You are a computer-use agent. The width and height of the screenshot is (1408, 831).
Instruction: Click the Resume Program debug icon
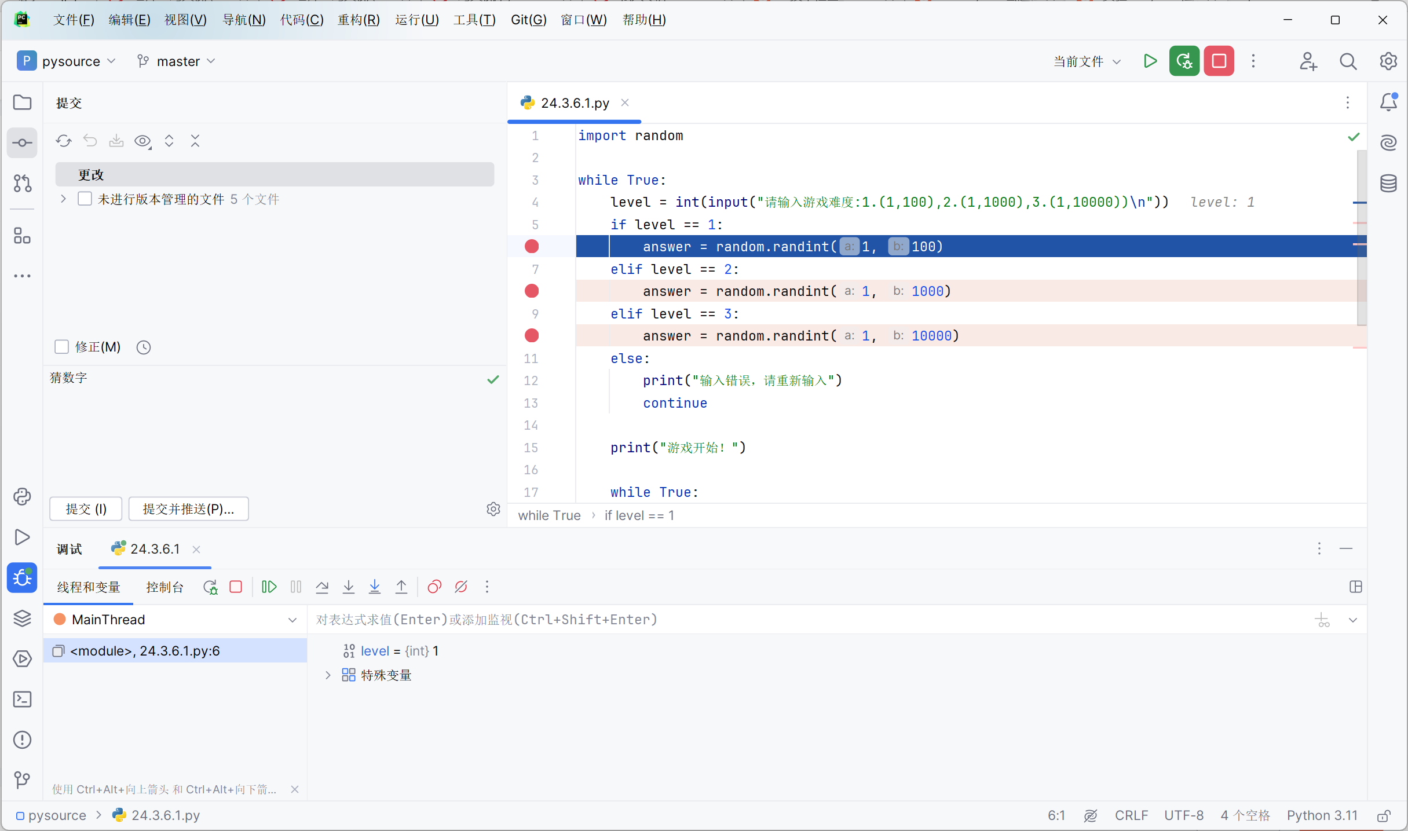coord(269,587)
